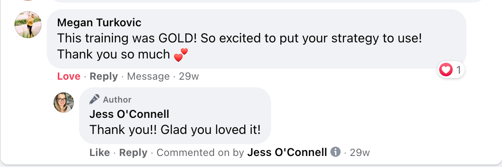
Task: Click the Author microphone badge icon
Action: 94,99
